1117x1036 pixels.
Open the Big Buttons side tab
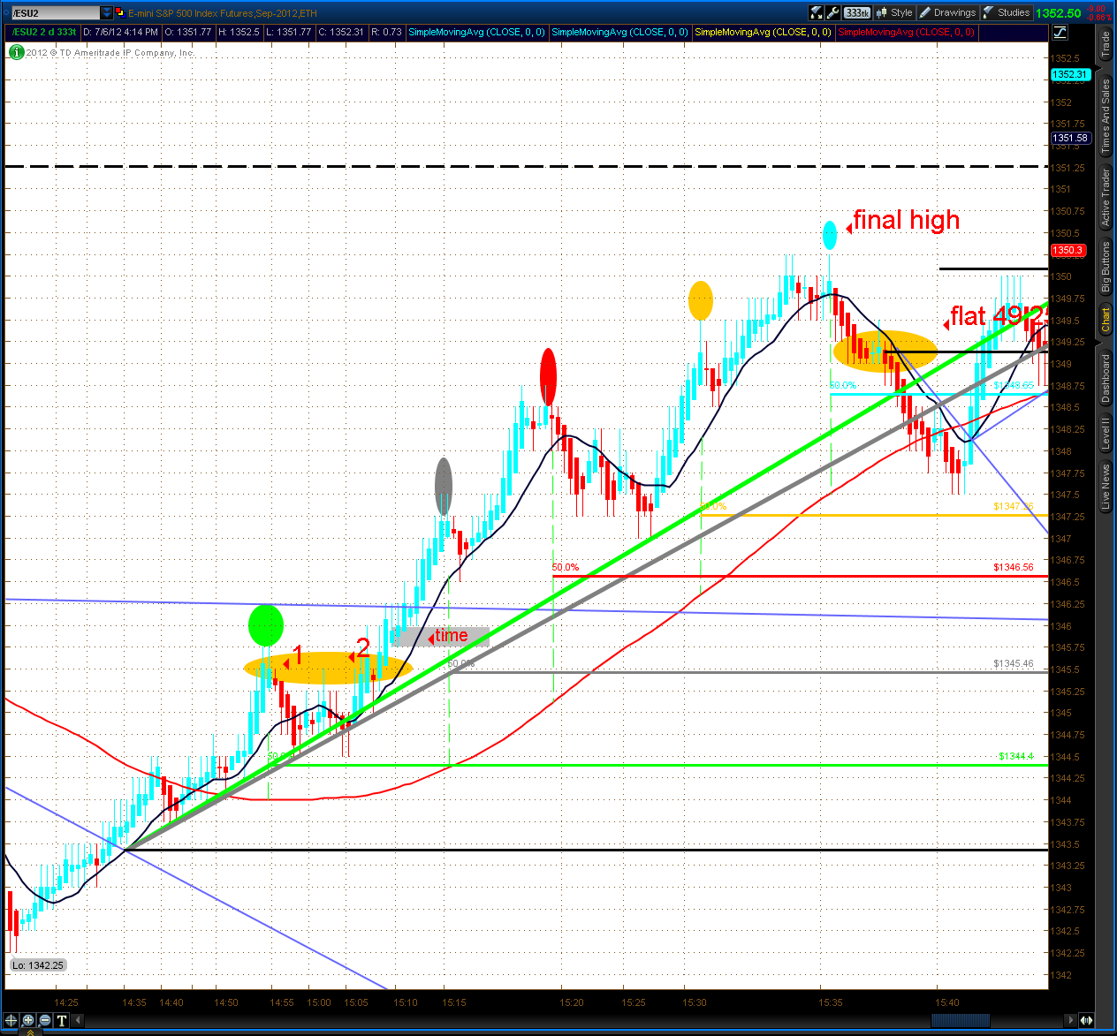point(1106,267)
